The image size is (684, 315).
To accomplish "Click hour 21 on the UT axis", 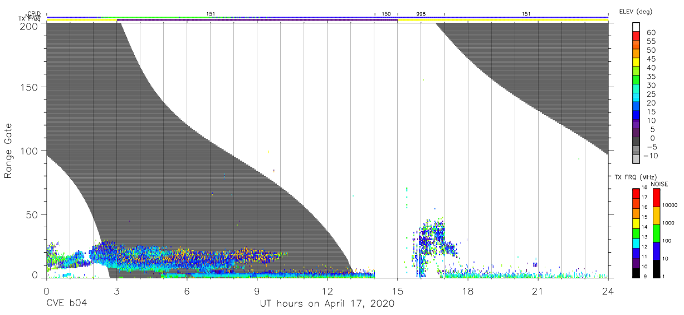I will tap(538, 291).
